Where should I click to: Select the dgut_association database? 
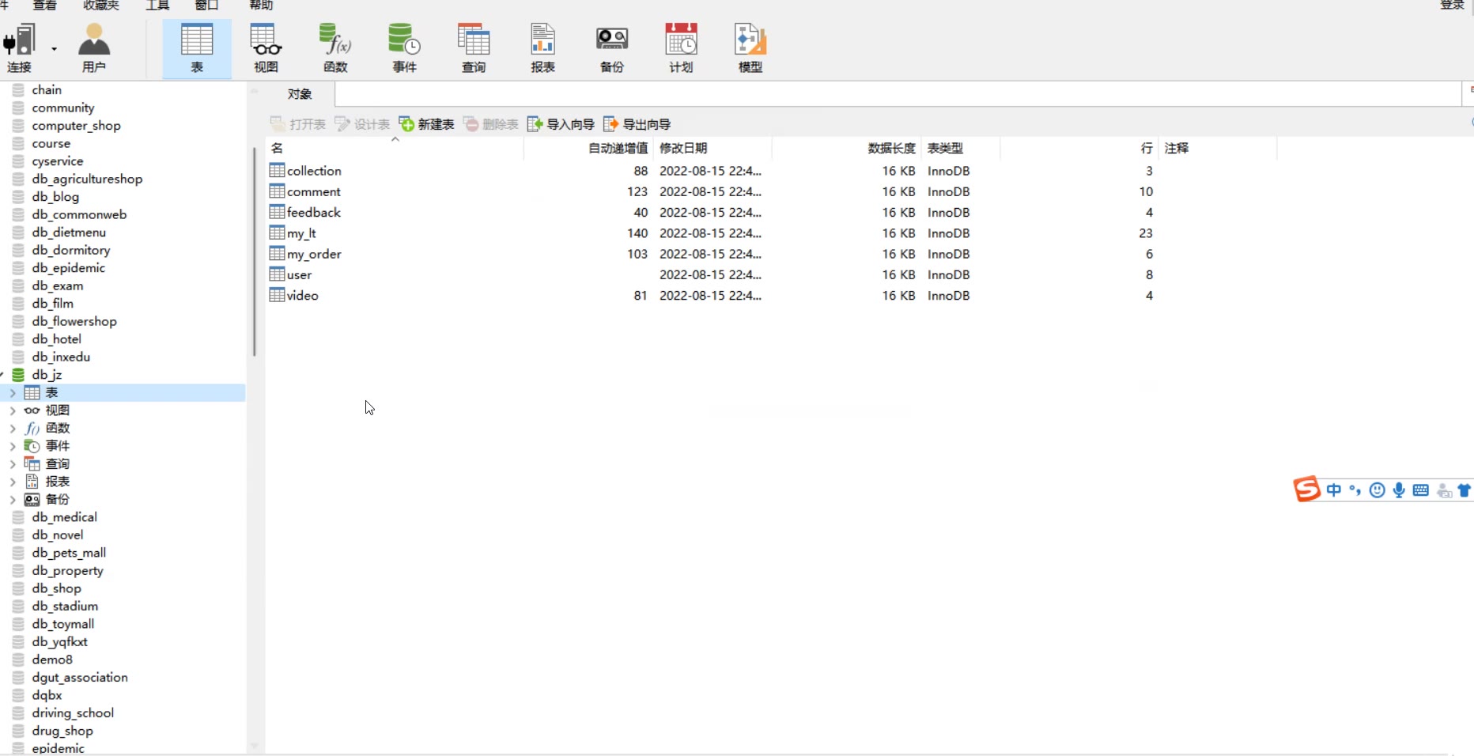click(x=80, y=678)
